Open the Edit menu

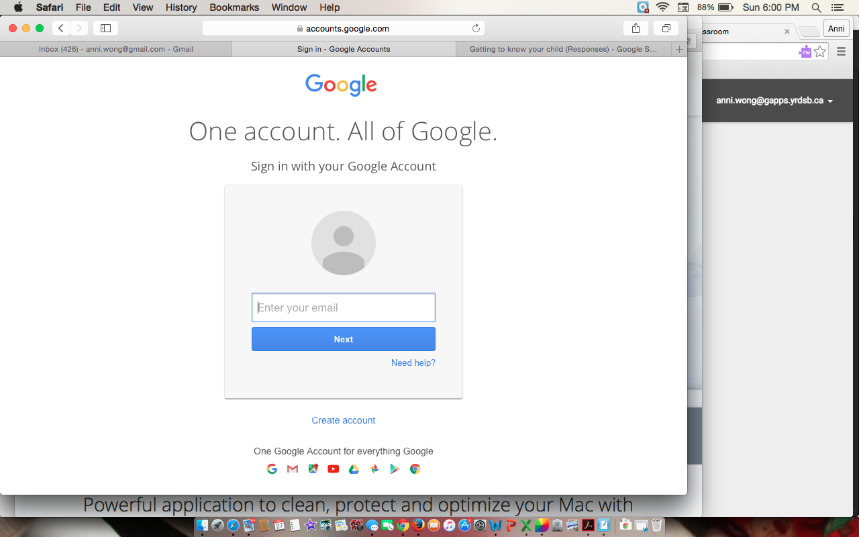click(x=112, y=7)
